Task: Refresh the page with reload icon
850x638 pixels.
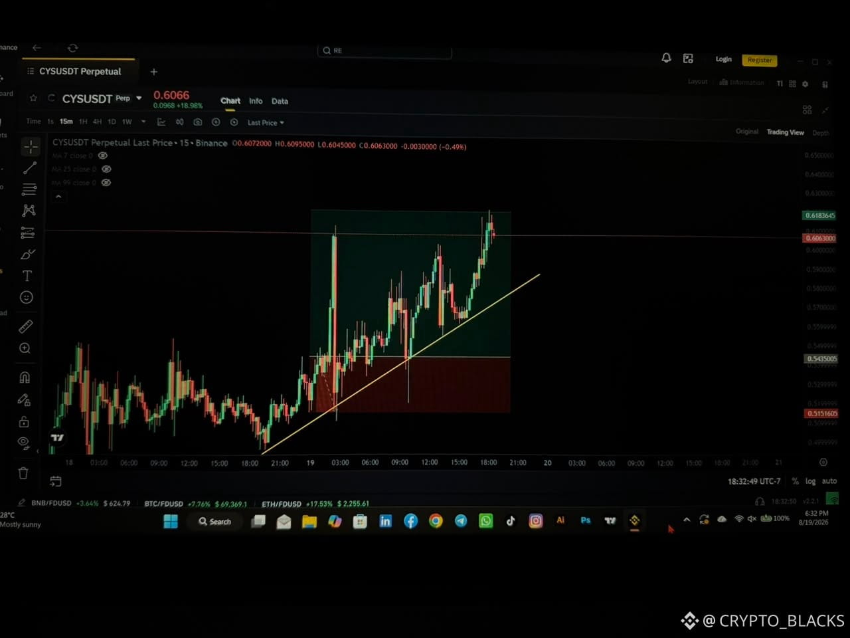Action: click(x=72, y=48)
